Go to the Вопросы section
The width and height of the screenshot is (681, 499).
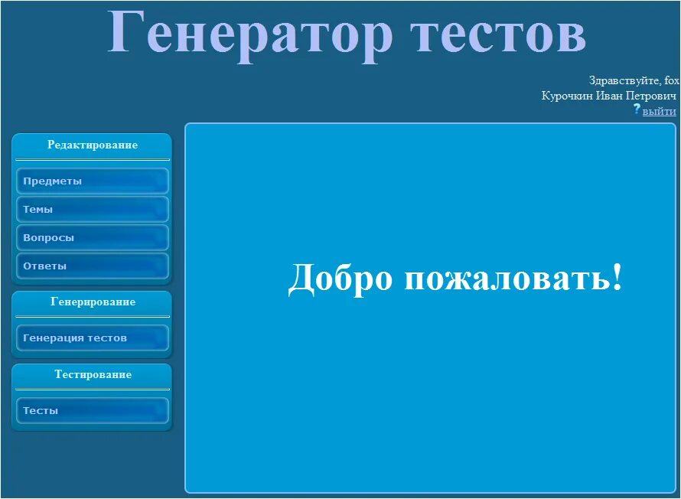93,237
